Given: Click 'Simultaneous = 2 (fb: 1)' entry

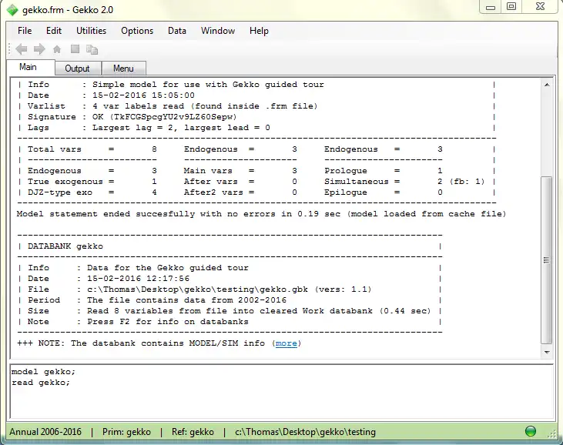Looking at the screenshot, I should (x=404, y=182).
